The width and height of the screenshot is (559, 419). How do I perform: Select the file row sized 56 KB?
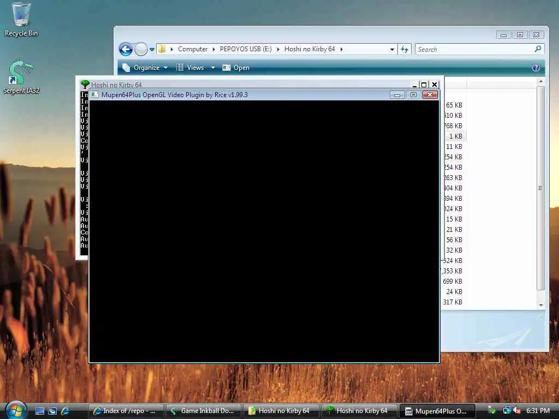click(454, 240)
